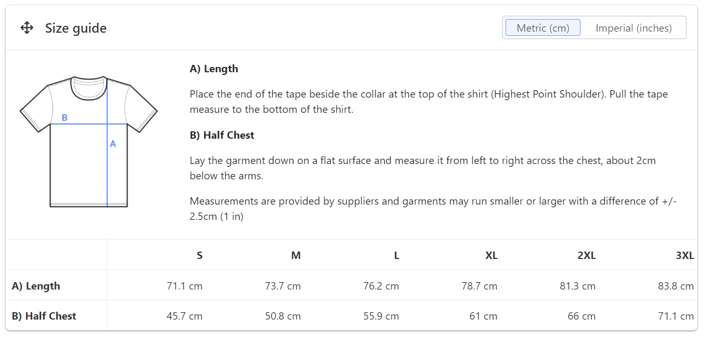Viewport: 705px width, 337px height.
Task: Click the bold A) Length heading in the instructions
Action: pos(214,69)
